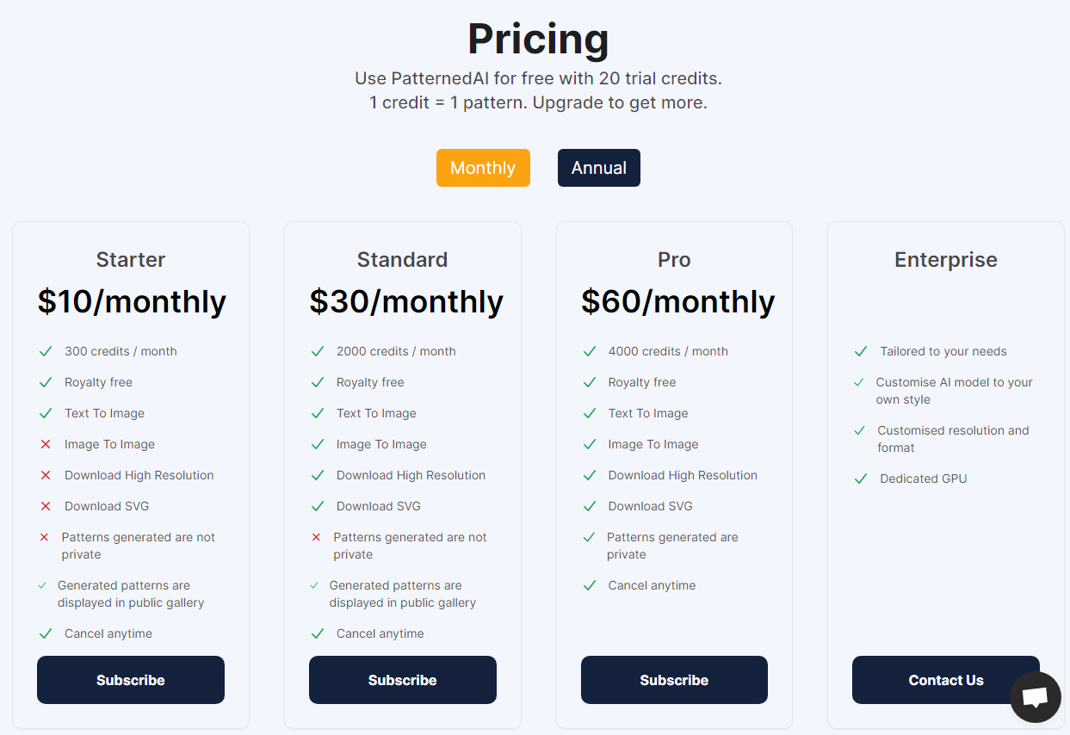This screenshot has width=1070, height=735.
Task: Click red X beside Starter Image To Image
Action: (46, 444)
